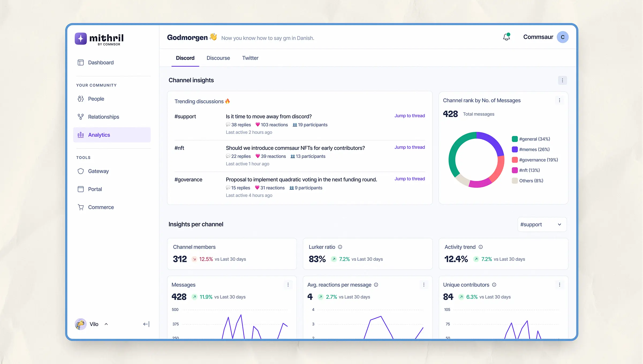Open Messages card three-dot menu
Image resolution: width=643 pixels, height=364 pixels.
click(x=288, y=285)
